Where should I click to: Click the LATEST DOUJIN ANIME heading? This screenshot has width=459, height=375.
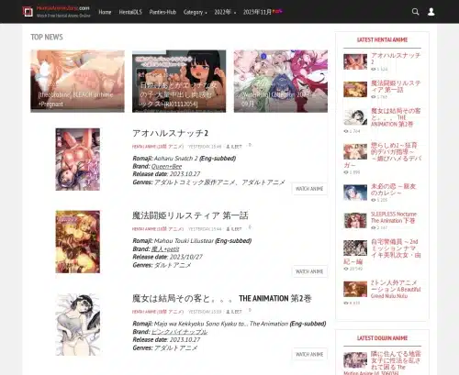pos(382,338)
